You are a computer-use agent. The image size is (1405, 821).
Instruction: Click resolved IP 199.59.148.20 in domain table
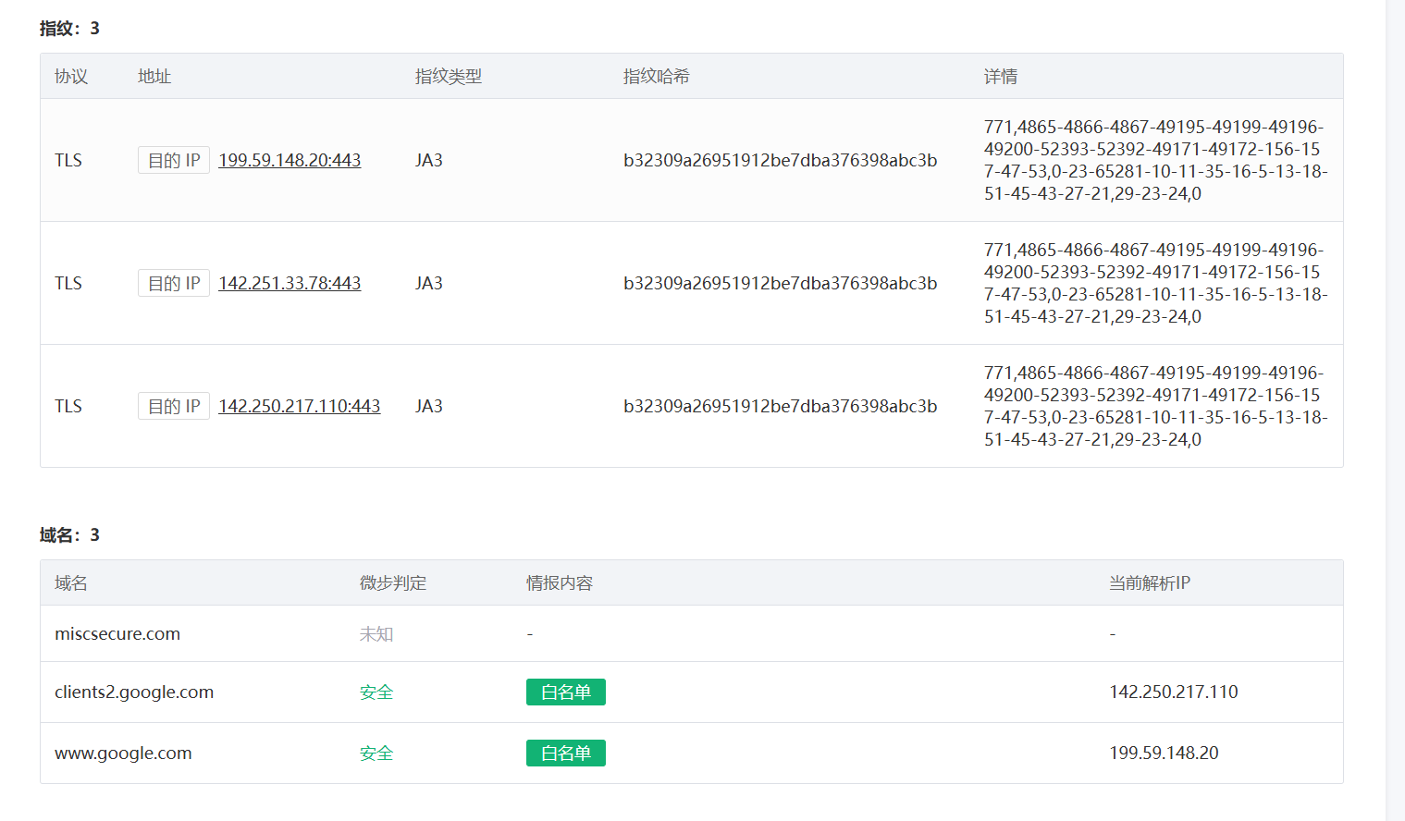tap(1164, 754)
